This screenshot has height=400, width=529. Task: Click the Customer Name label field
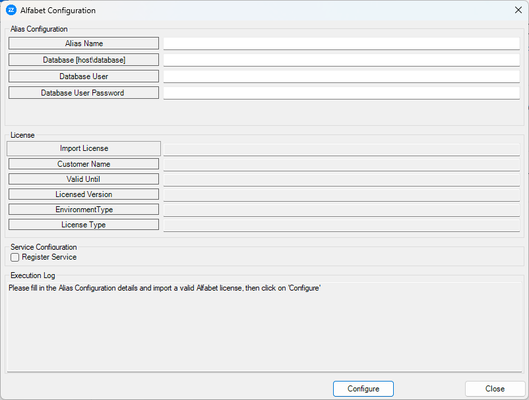pos(83,163)
